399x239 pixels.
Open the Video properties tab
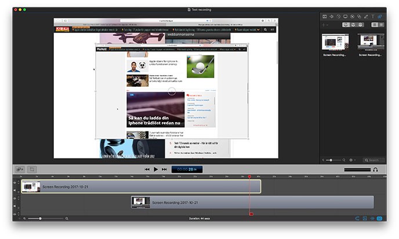click(325, 17)
